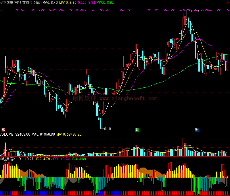This screenshot has height=196, width=230.
Task: Click the 10.64 high price label
Action: click(195, 11)
